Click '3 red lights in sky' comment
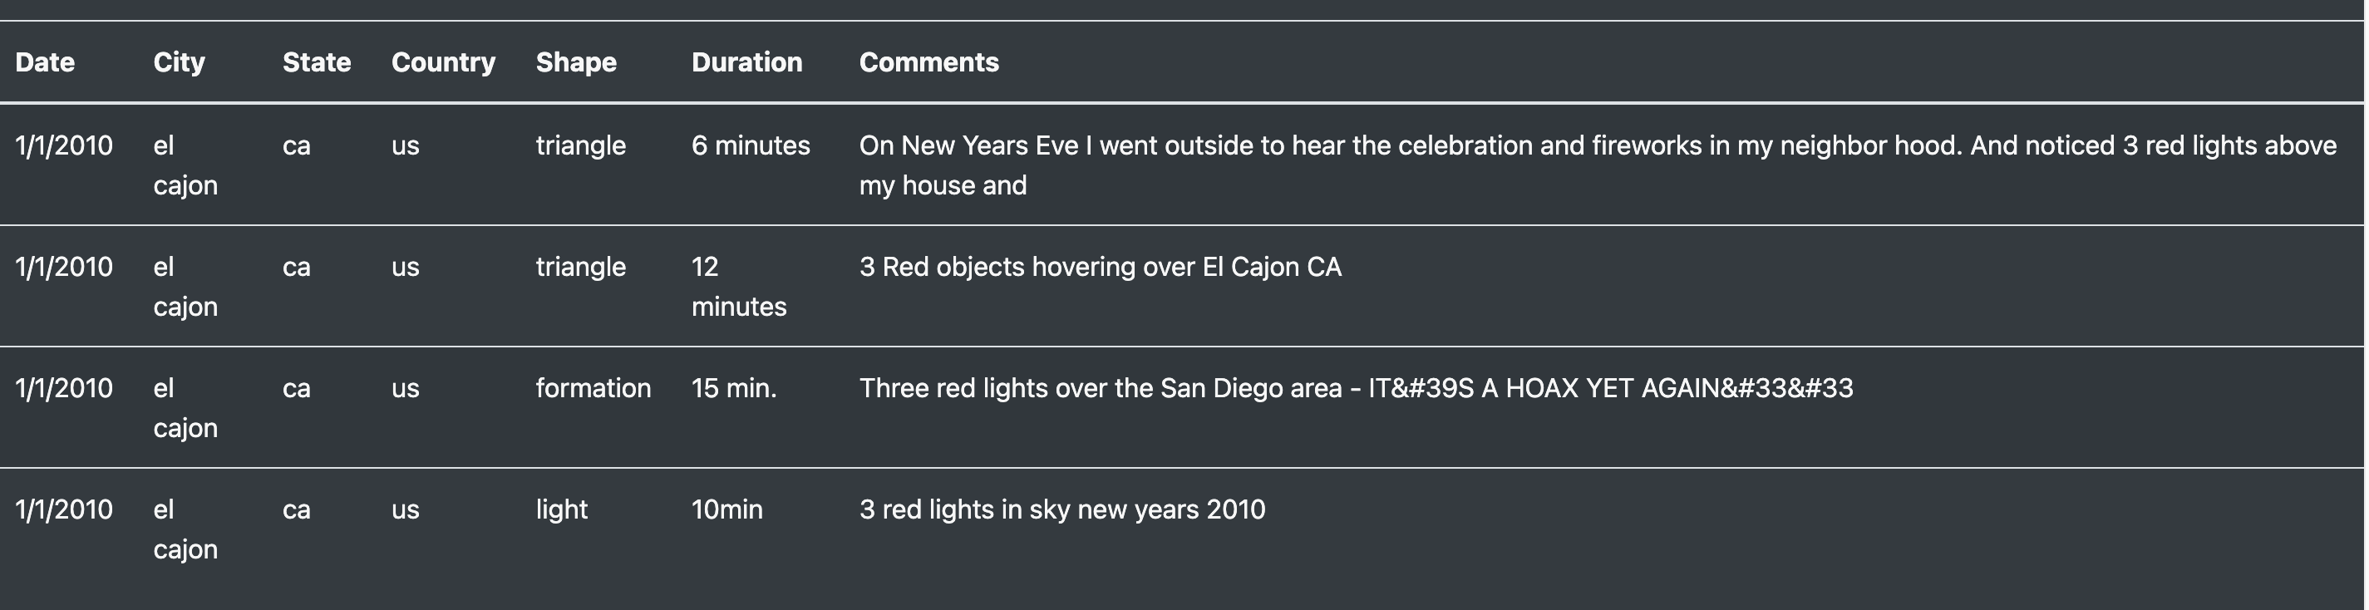This screenshot has height=610, width=2369. coord(1062,509)
